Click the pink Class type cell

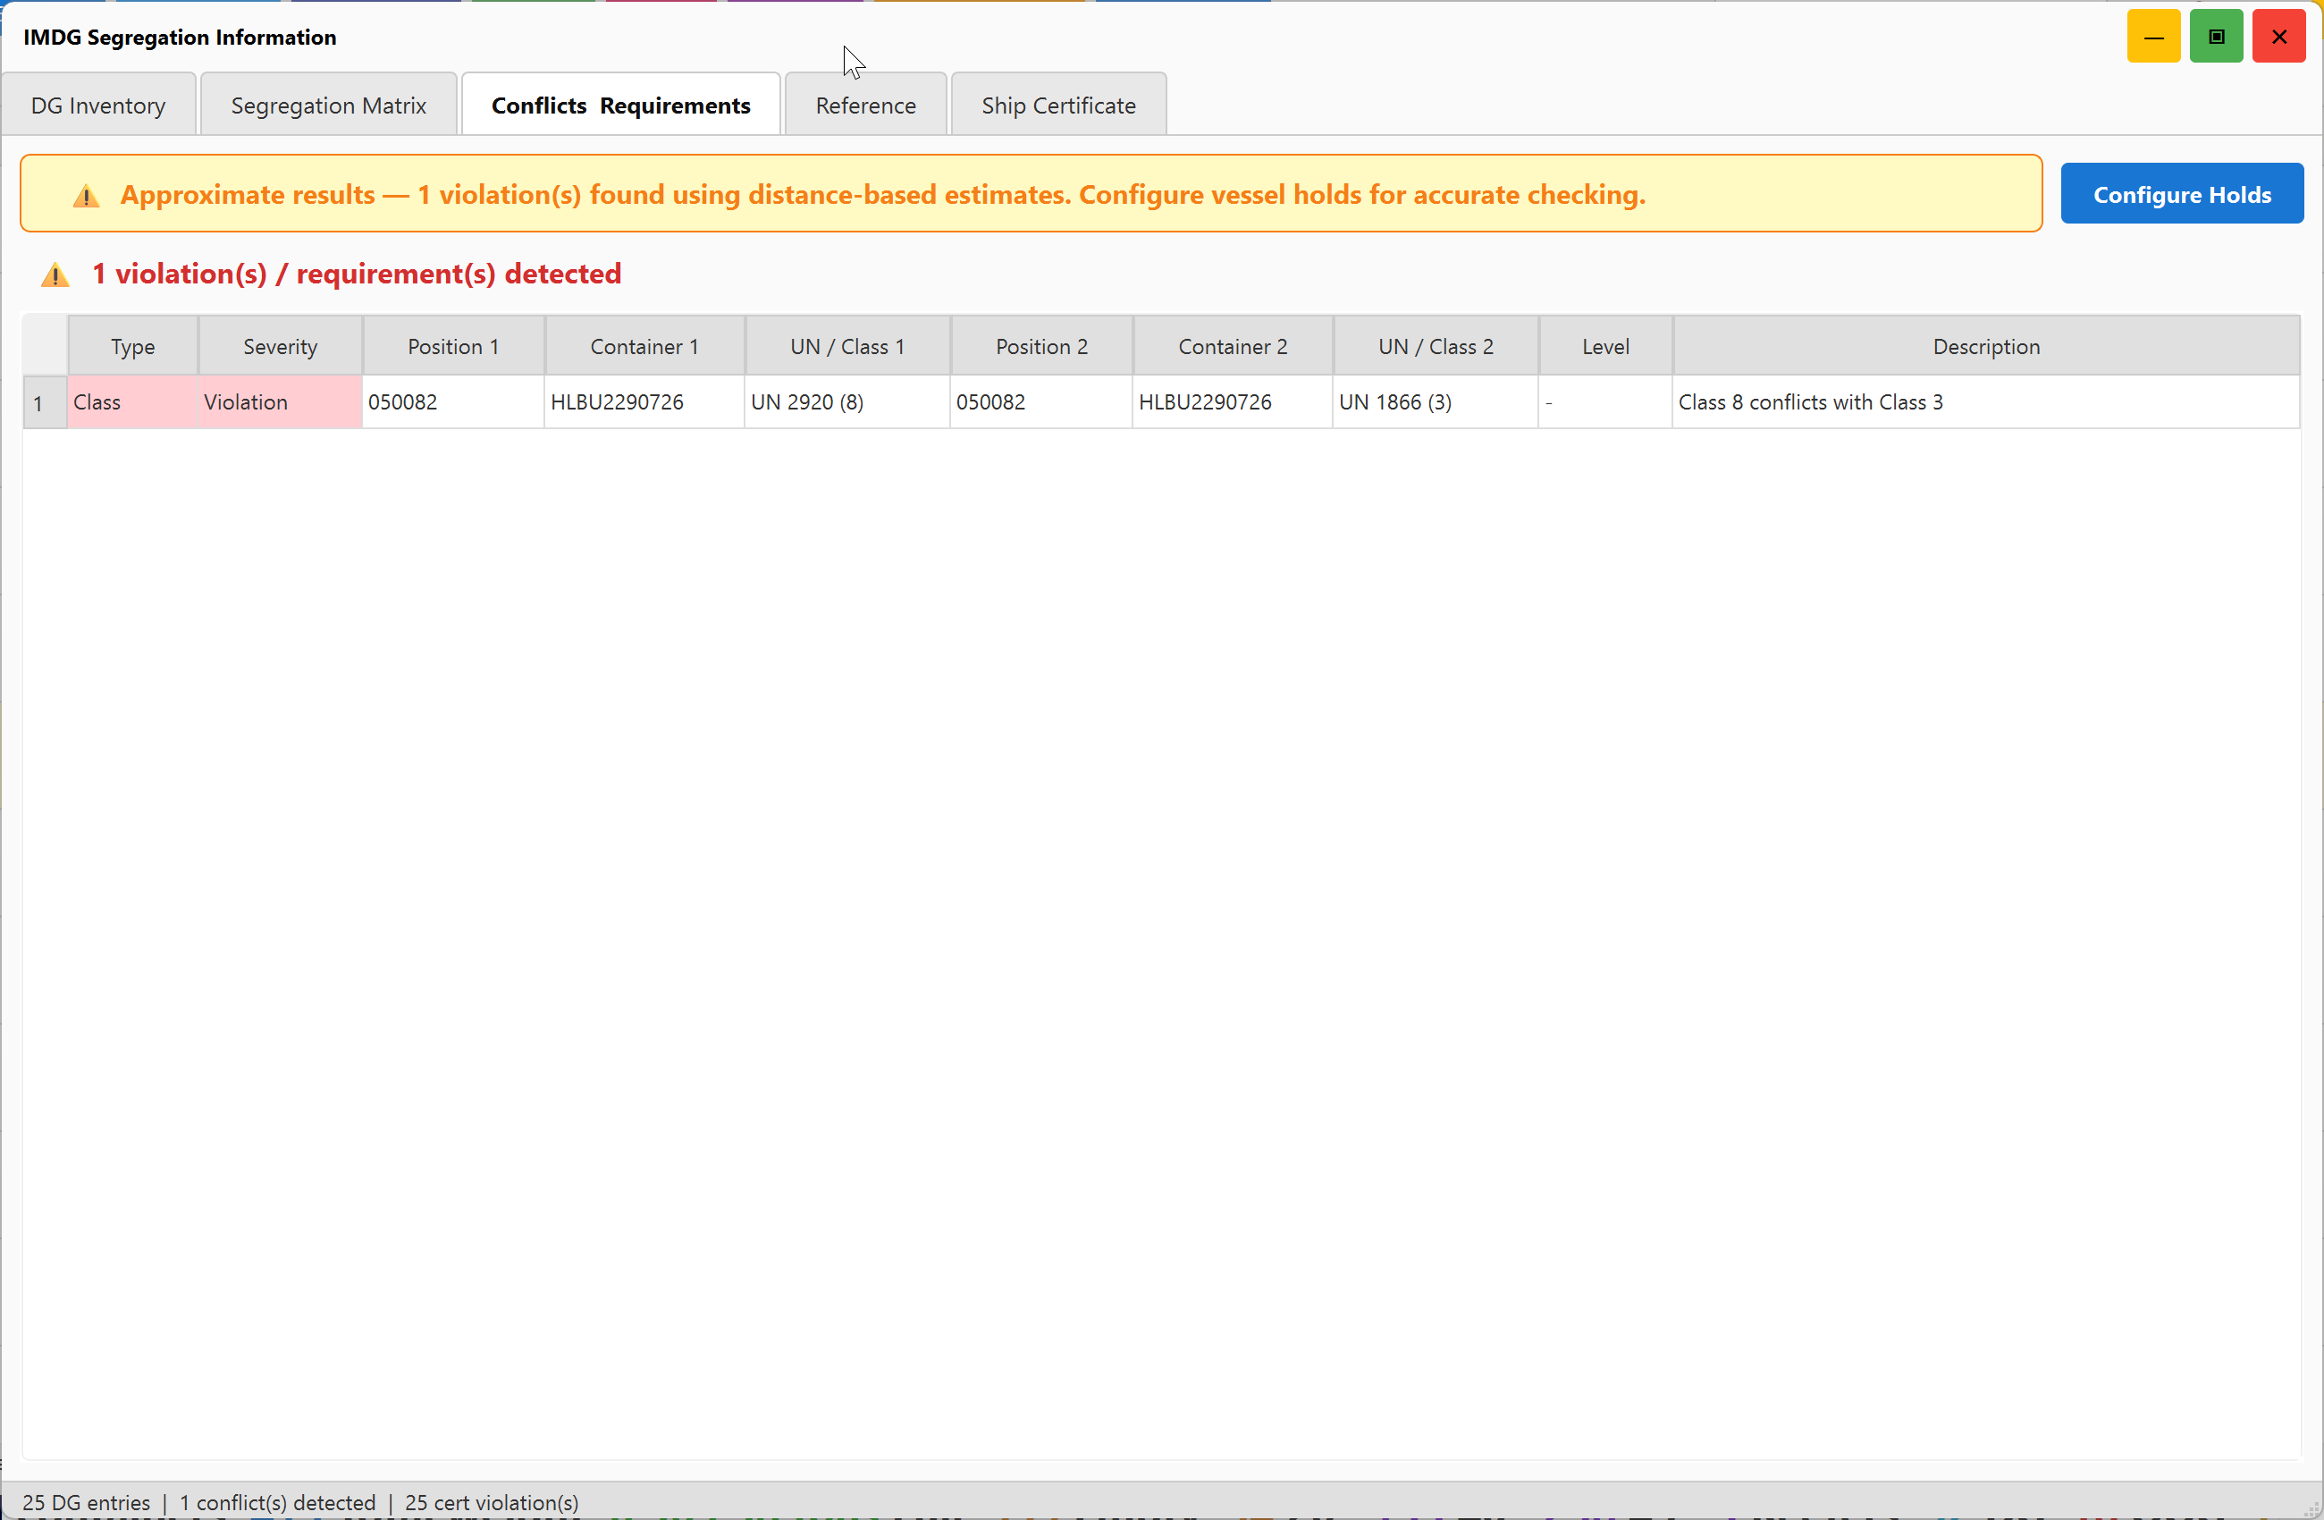click(133, 402)
